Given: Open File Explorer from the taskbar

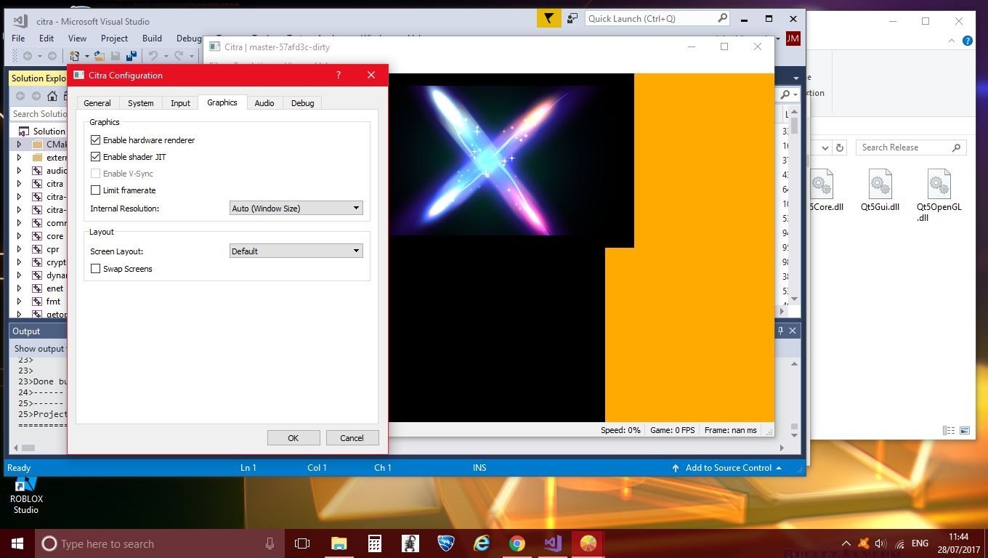Looking at the screenshot, I should pyautogui.click(x=339, y=543).
